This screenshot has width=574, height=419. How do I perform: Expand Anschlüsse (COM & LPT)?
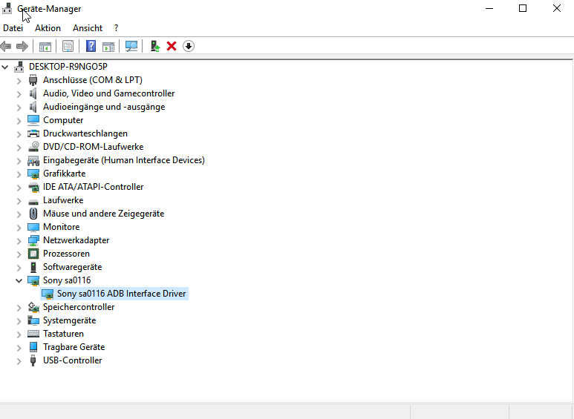[x=19, y=80]
